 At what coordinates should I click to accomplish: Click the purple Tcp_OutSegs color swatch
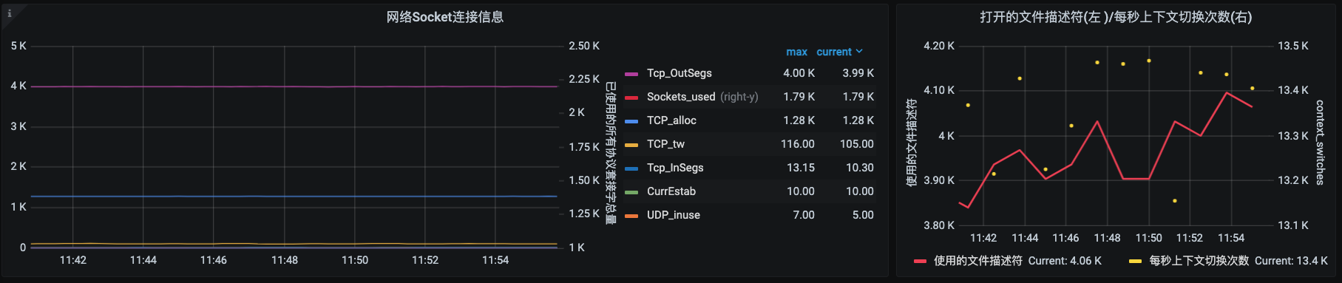pos(631,74)
